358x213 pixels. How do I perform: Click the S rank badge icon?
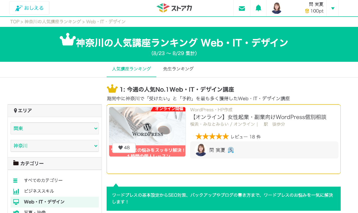231,150
